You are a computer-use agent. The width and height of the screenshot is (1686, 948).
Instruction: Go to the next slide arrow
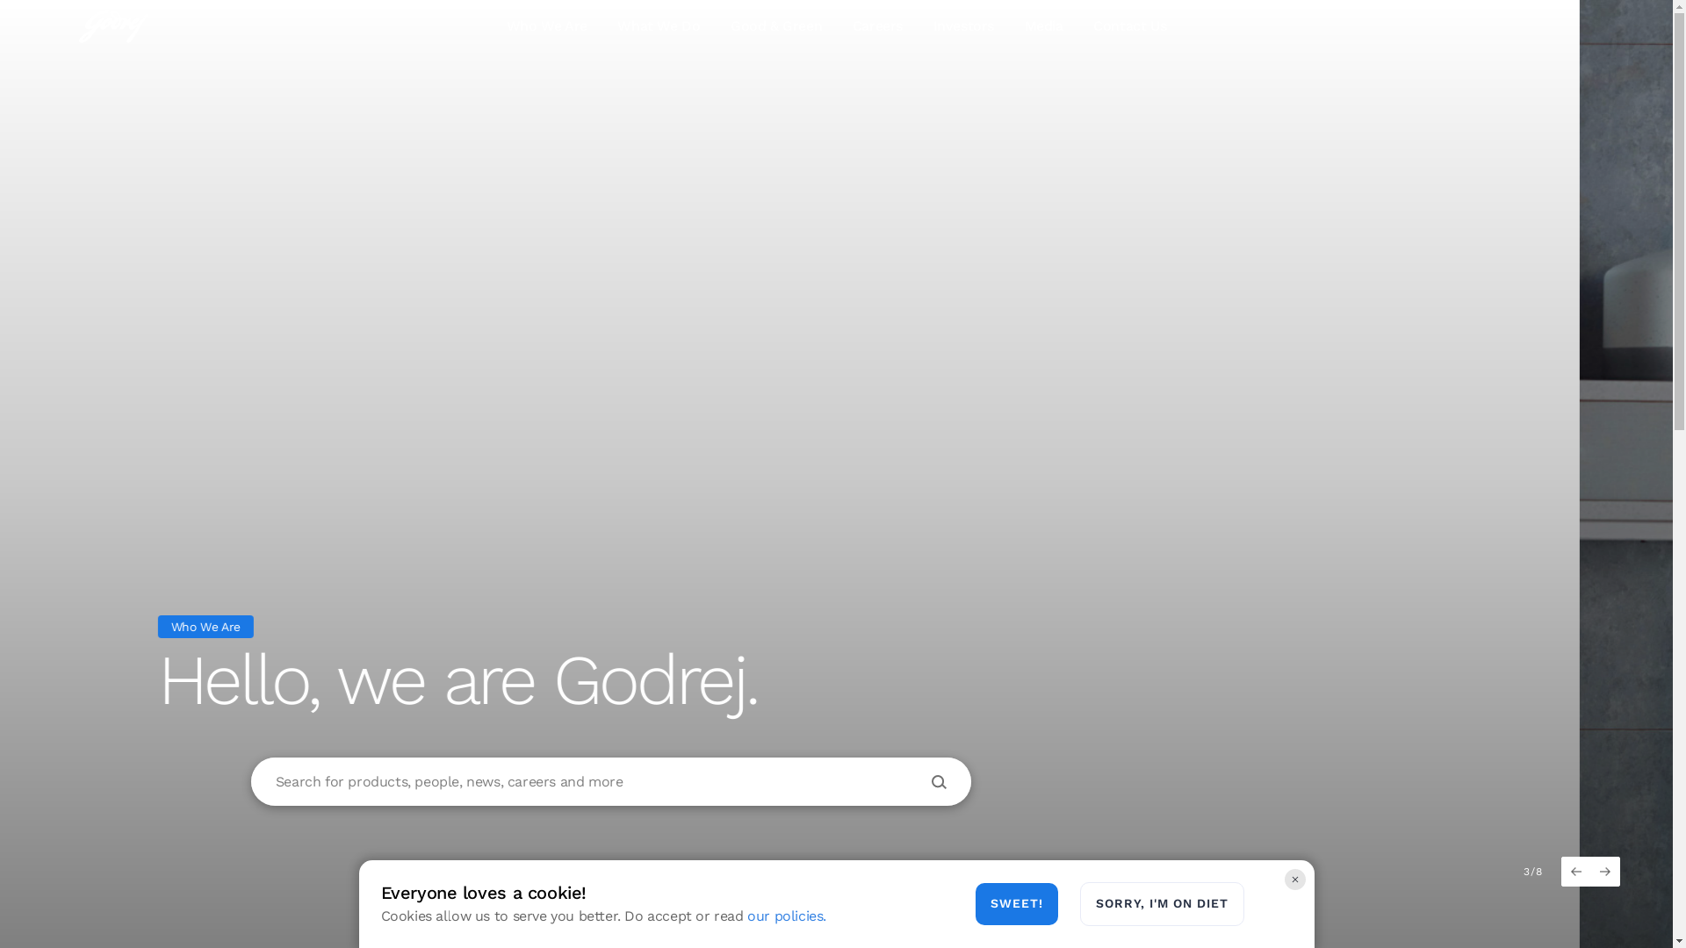tap(1605, 872)
